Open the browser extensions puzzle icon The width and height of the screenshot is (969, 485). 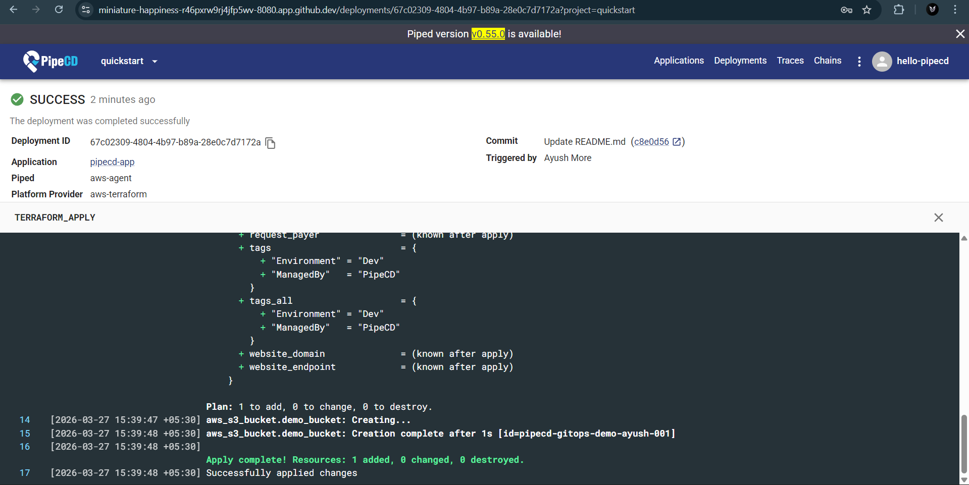coord(899,10)
